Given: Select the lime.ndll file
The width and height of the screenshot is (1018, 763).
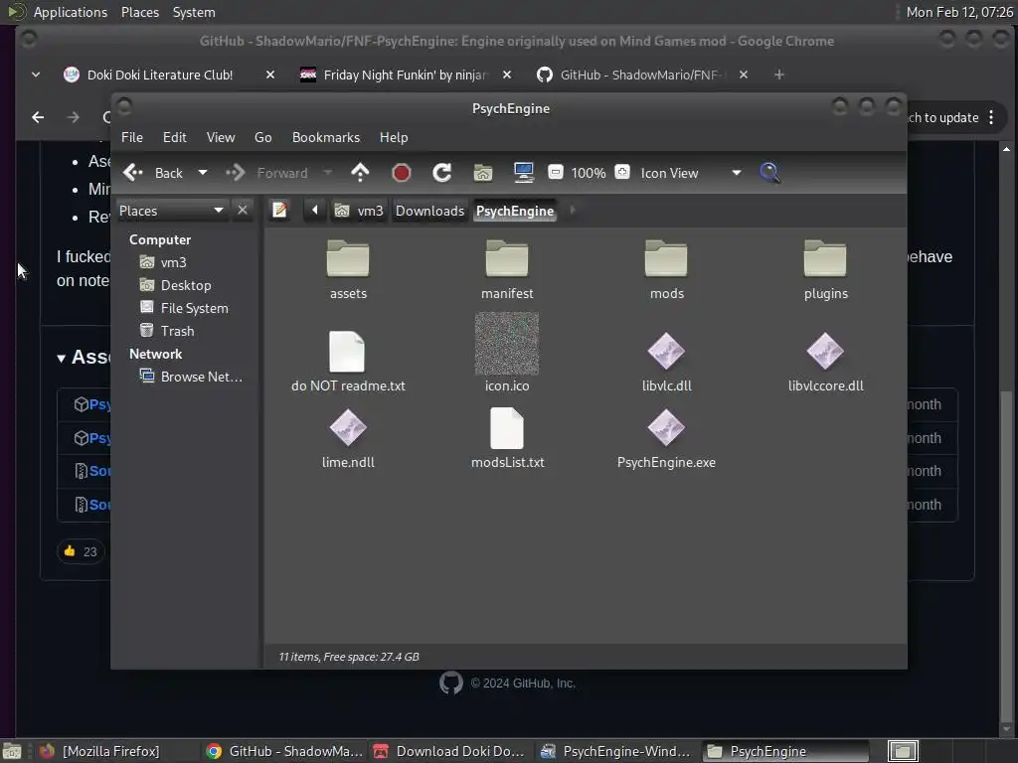Looking at the screenshot, I should tap(348, 438).
